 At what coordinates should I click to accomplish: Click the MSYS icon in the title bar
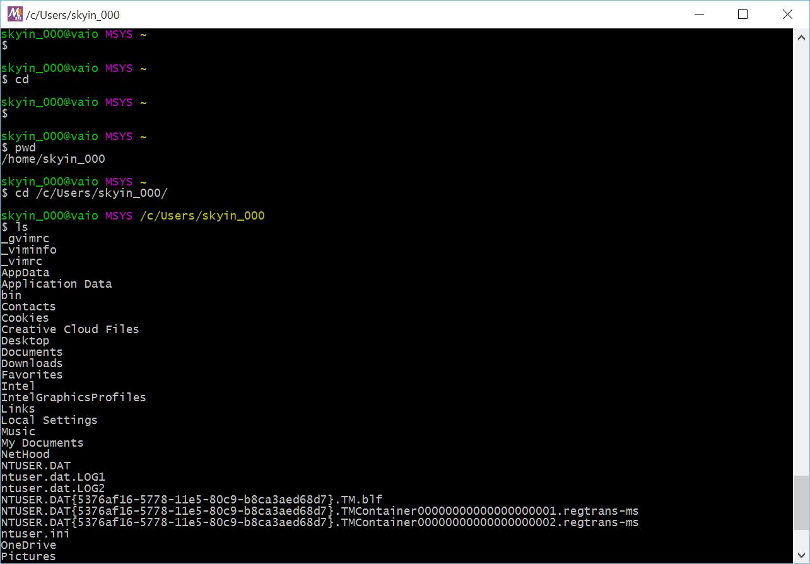pyautogui.click(x=14, y=13)
